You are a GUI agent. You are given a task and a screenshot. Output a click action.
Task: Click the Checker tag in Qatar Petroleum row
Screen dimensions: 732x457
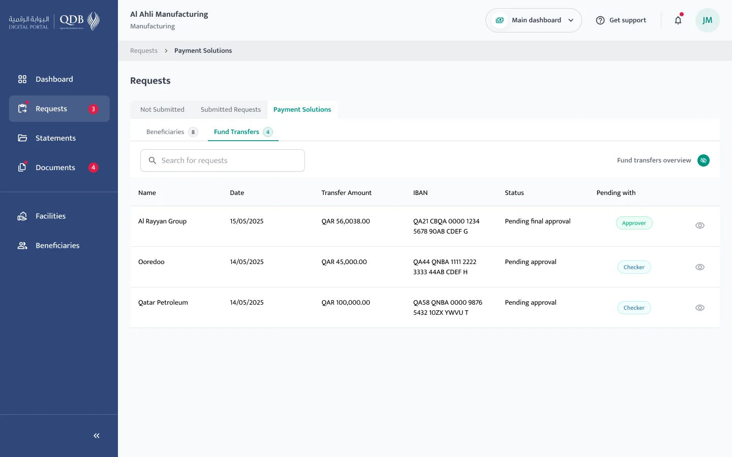634,308
